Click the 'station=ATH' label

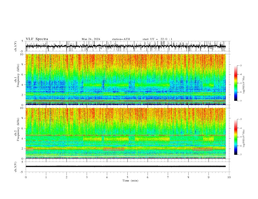121,39
